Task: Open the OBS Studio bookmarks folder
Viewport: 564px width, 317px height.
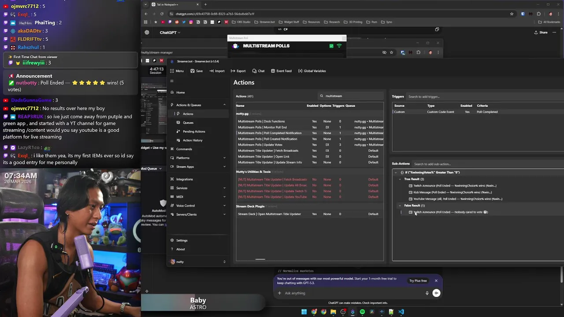Action: click(x=241, y=22)
